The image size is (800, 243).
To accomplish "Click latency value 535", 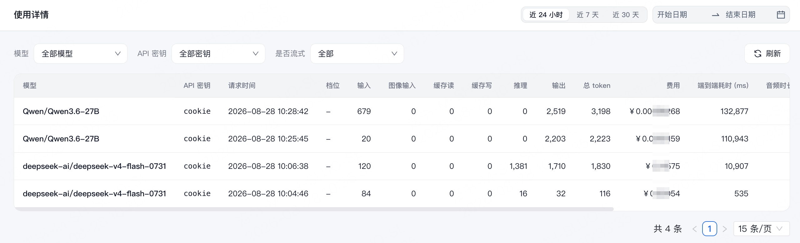I will coord(741,193).
